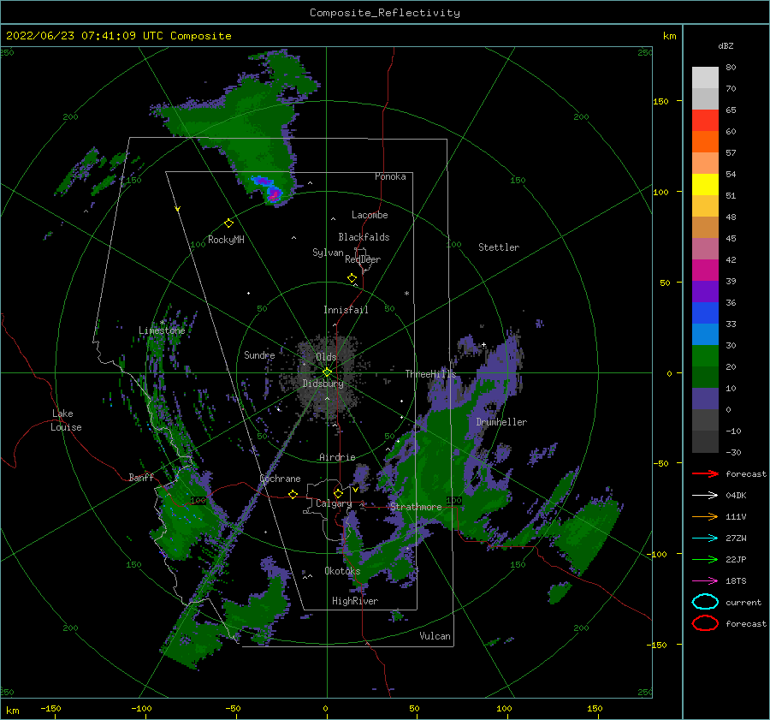
Task: Click the Calgary city label
Action: pos(334,503)
